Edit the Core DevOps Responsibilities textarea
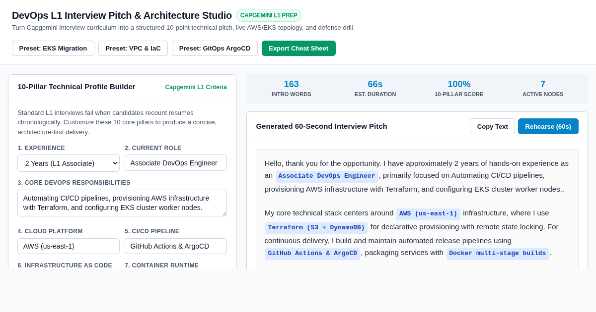Image resolution: width=596 pixels, height=312 pixels. click(122, 203)
